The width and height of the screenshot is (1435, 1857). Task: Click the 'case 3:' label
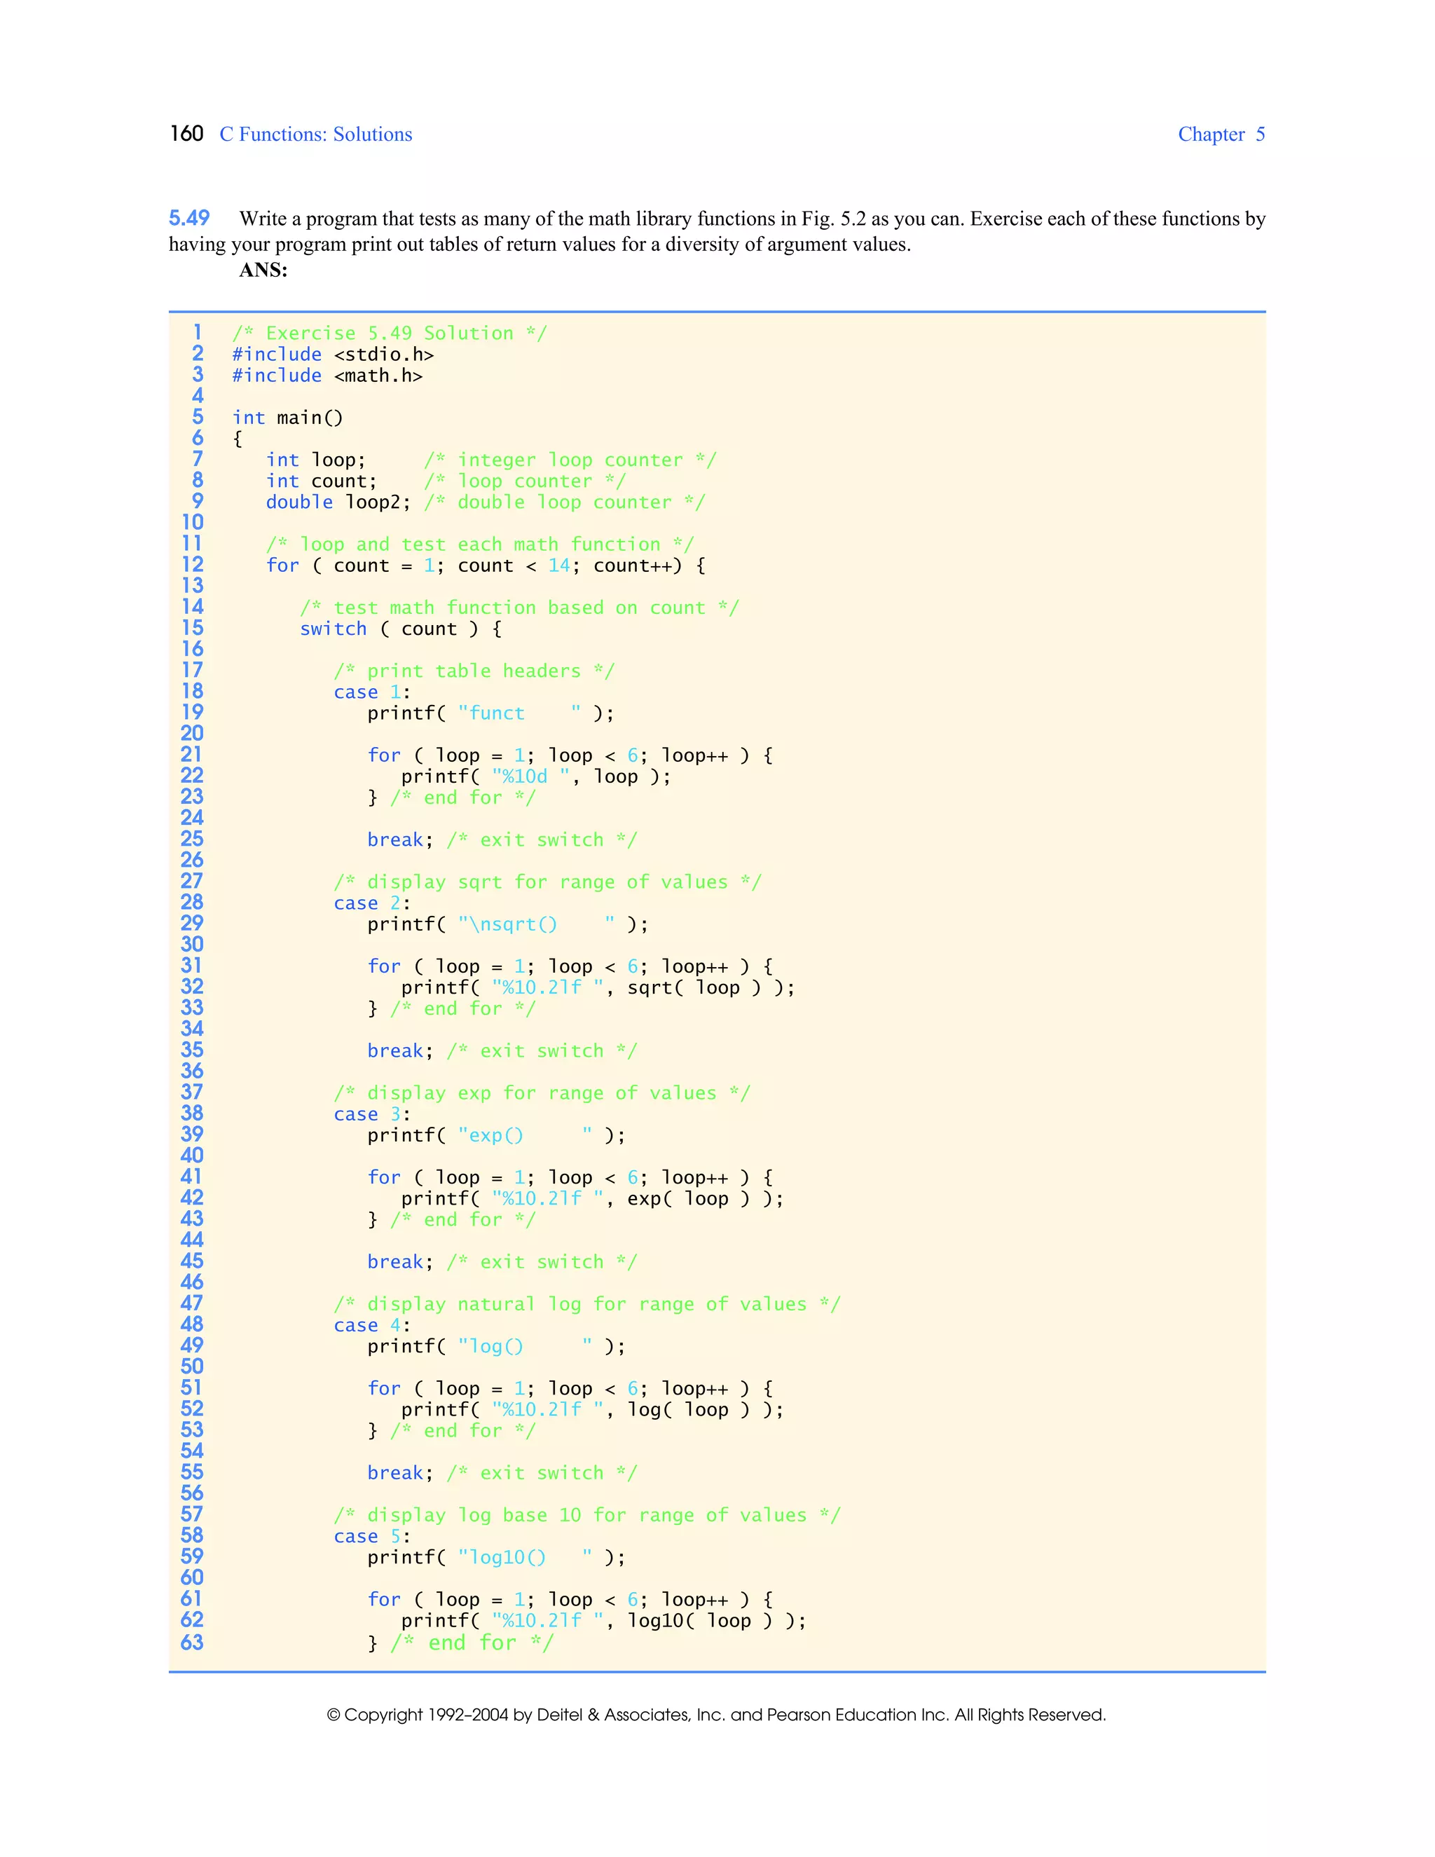[372, 1114]
